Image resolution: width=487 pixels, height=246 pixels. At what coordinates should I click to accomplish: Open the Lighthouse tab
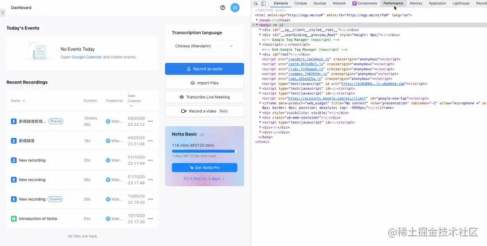click(461, 3)
